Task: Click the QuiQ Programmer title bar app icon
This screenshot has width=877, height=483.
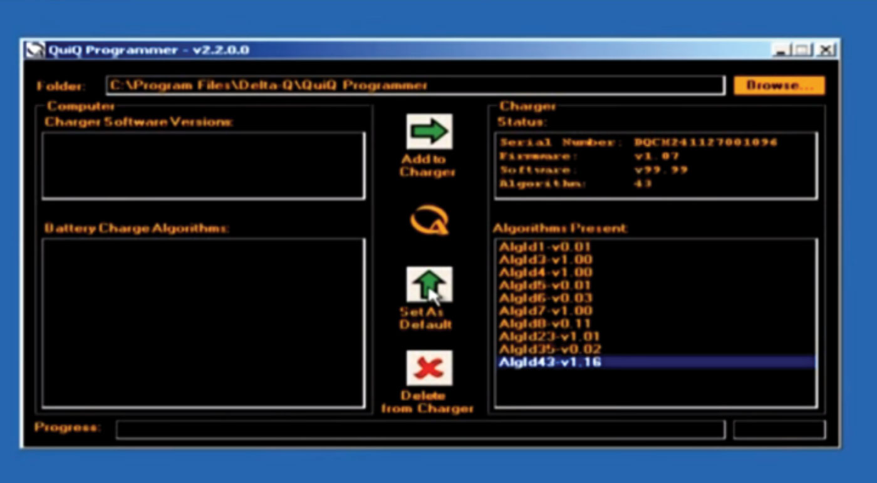Action: [x=34, y=50]
